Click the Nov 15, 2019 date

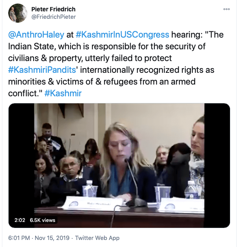[52, 238]
